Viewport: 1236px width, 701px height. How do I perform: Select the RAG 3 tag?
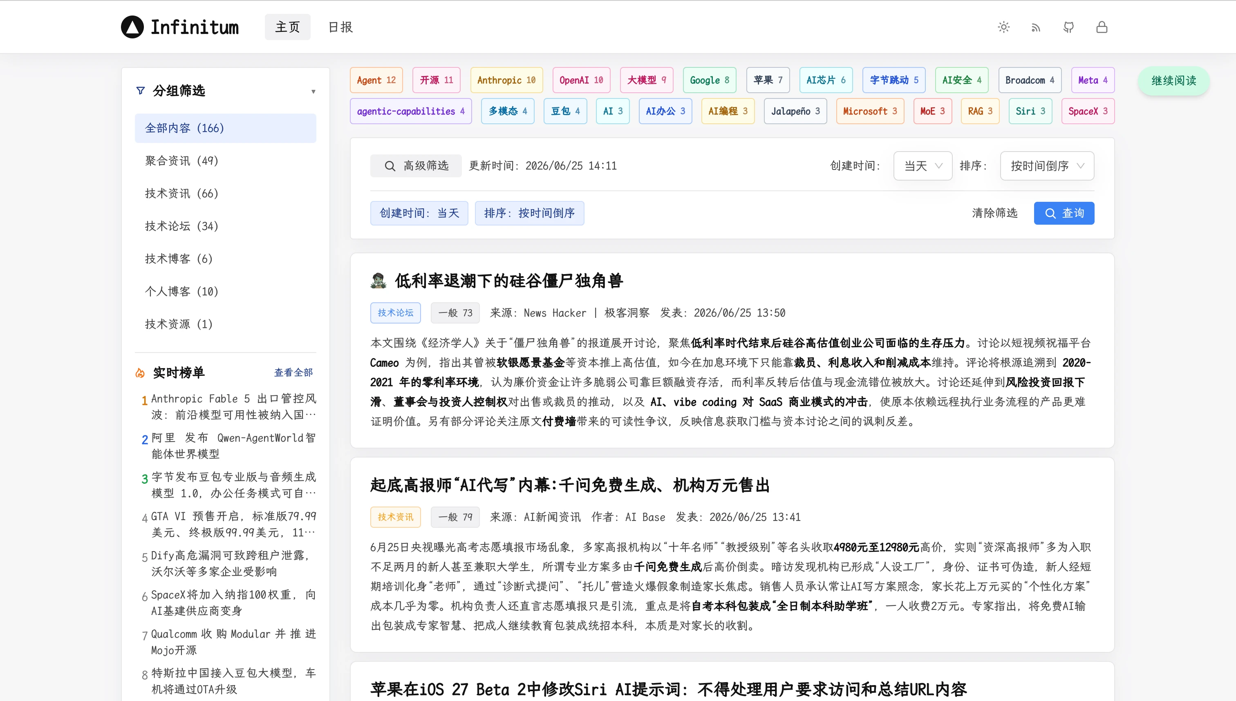(x=980, y=111)
